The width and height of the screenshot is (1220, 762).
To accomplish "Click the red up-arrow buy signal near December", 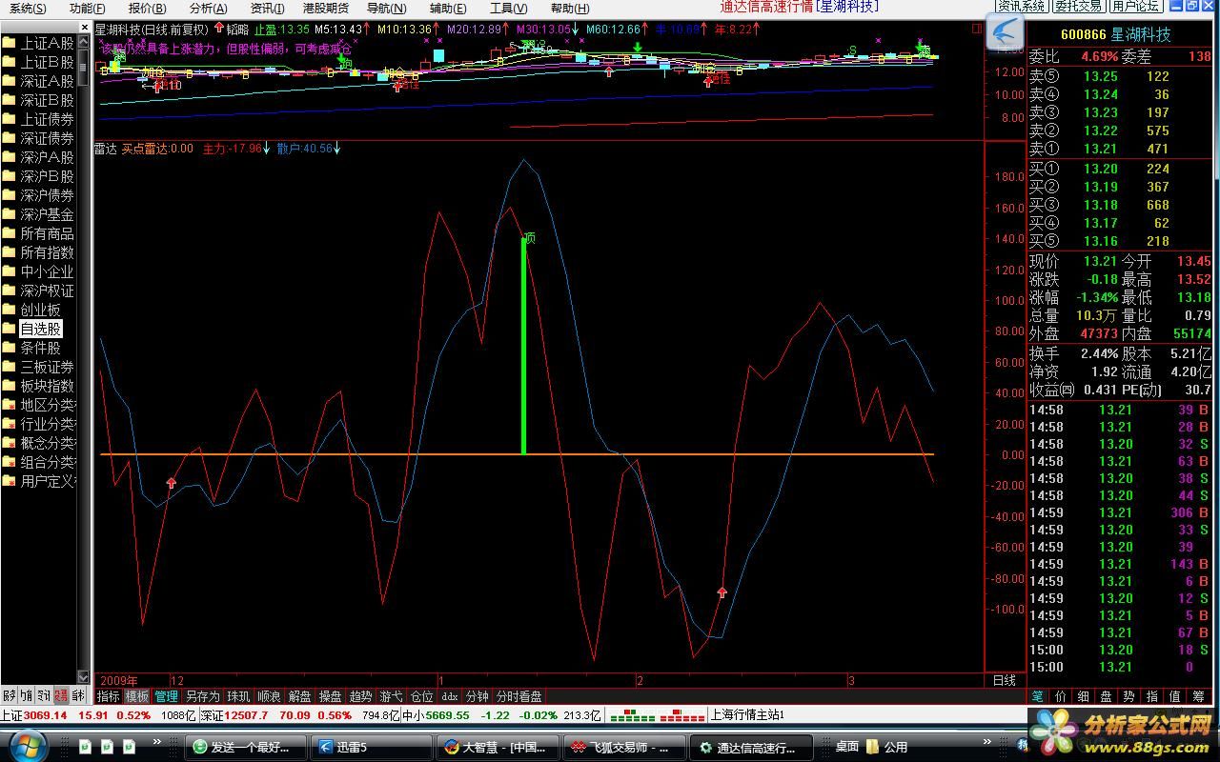I will click(171, 484).
